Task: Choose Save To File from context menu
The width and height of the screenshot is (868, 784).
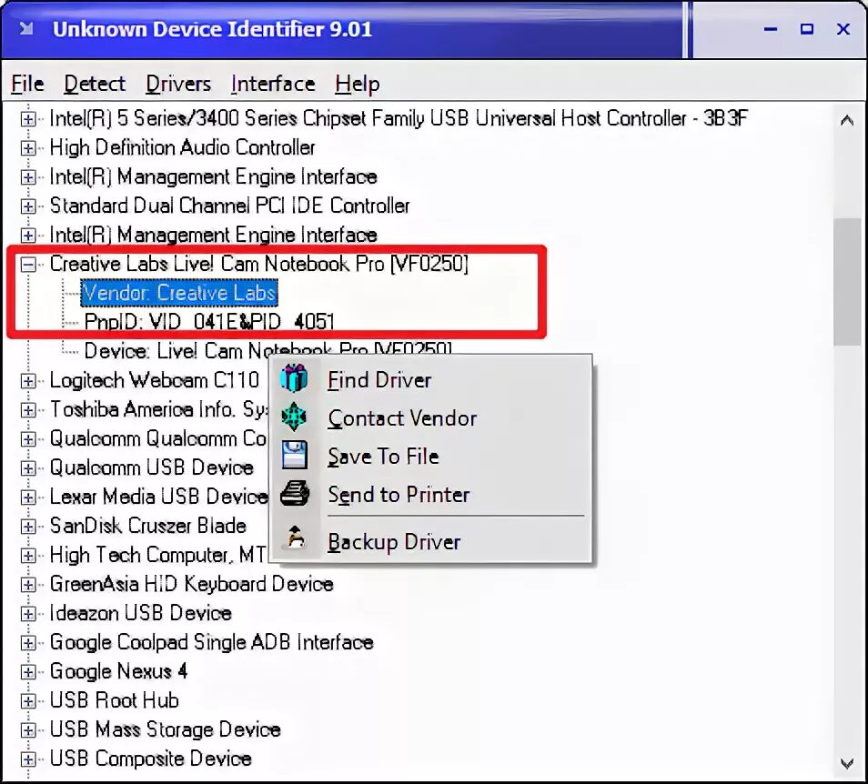Action: point(430,457)
